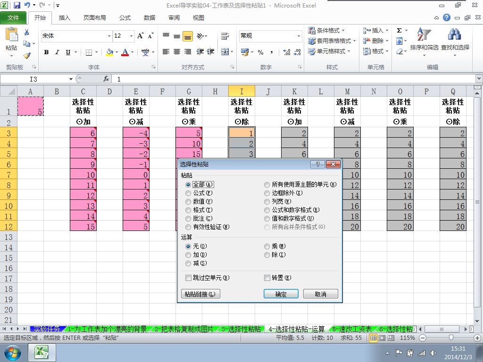Apply Underline formatting

click(x=68, y=52)
